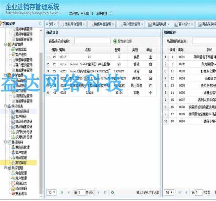
Task: Focus 商品编码或名称 search box in 商品信息
Action: [x=93, y=41]
